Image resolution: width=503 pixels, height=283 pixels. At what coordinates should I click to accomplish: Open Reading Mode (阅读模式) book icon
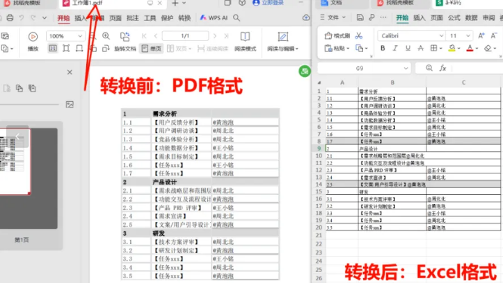pos(245,36)
